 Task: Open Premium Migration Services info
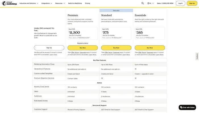[44, 78]
